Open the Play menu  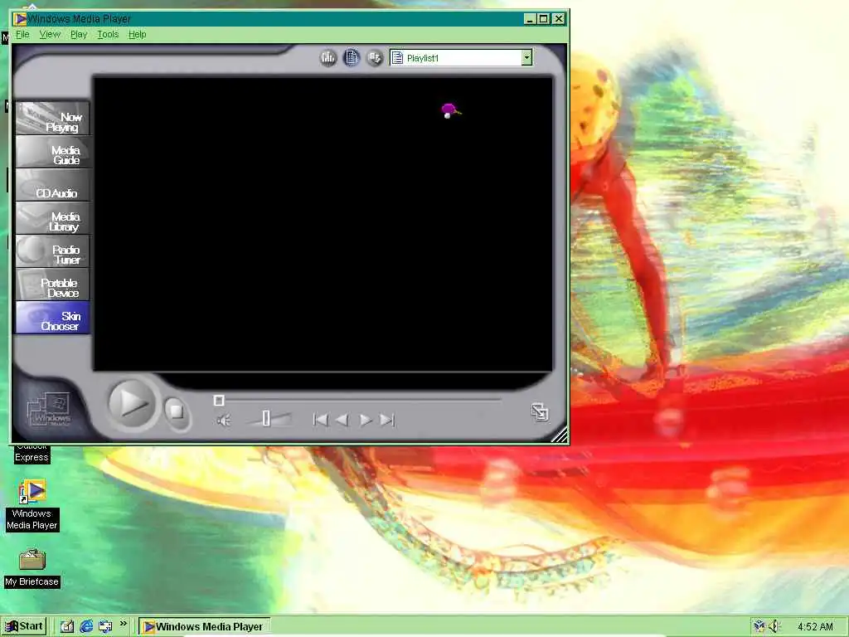click(79, 34)
